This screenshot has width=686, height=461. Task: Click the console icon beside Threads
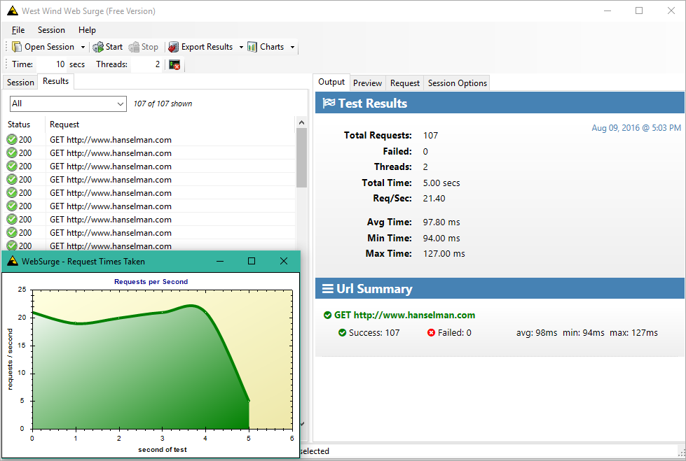174,64
